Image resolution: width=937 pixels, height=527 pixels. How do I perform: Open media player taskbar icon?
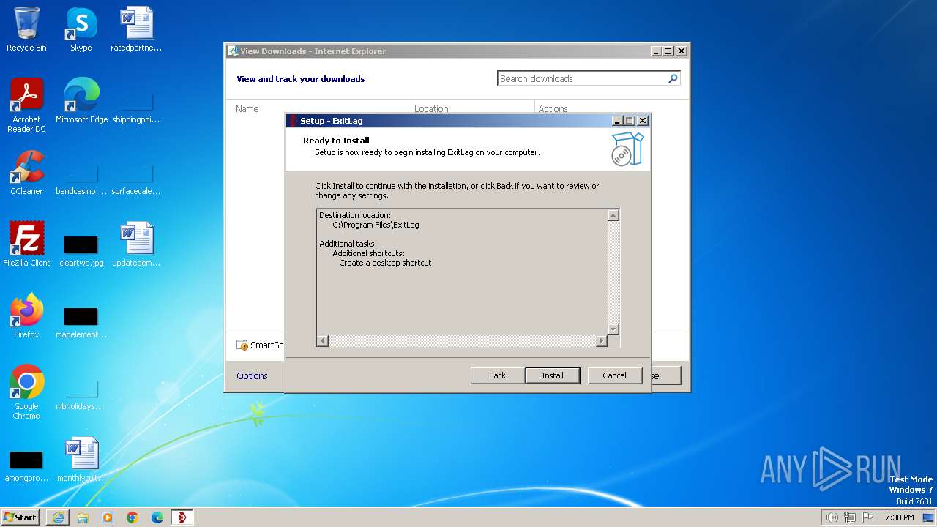(x=108, y=517)
